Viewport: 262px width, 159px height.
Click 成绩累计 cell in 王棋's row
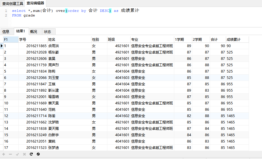click(x=237, y=84)
